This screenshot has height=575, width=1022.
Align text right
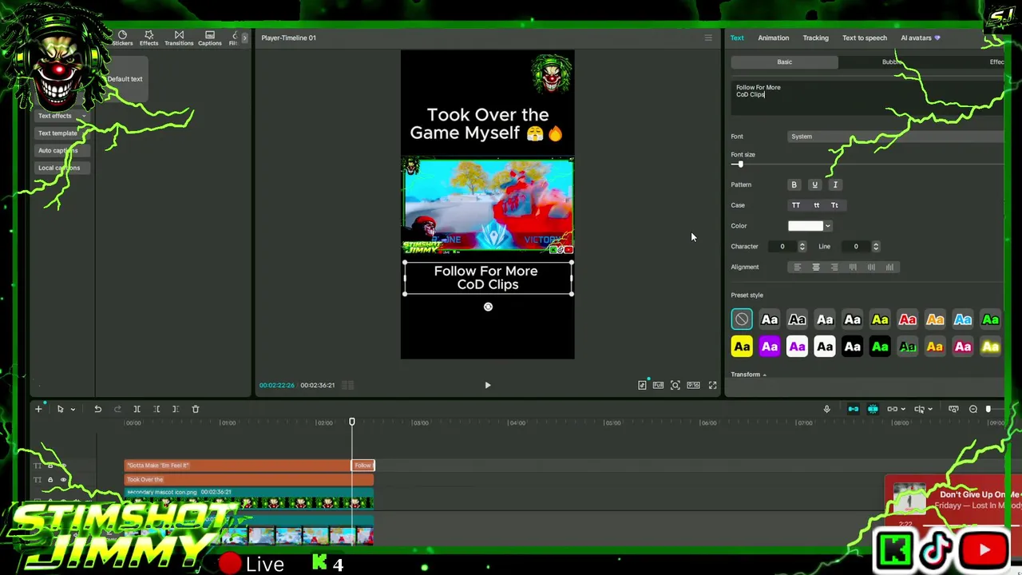tap(834, 267)
